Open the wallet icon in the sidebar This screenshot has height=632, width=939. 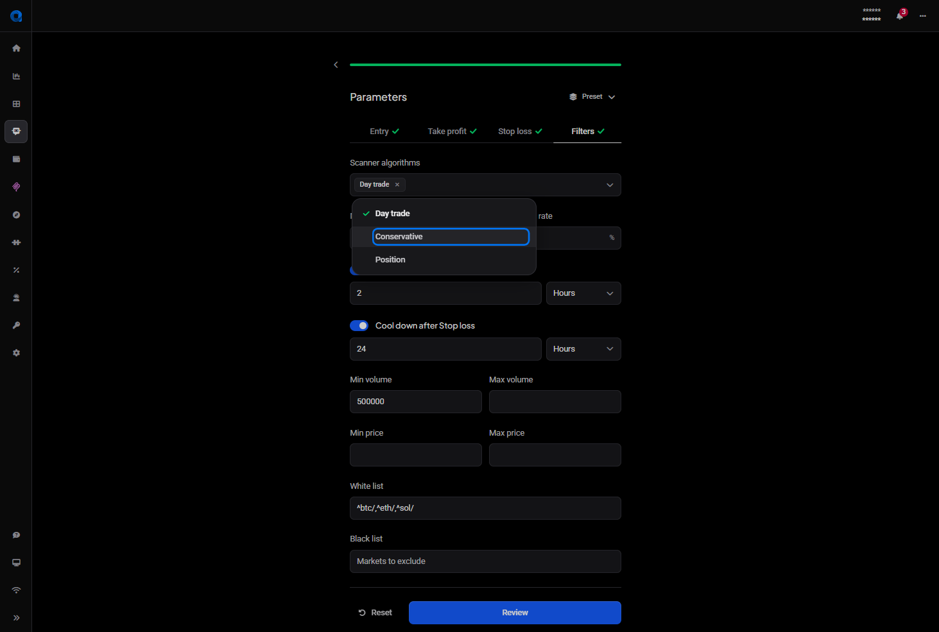coord(16,159)
